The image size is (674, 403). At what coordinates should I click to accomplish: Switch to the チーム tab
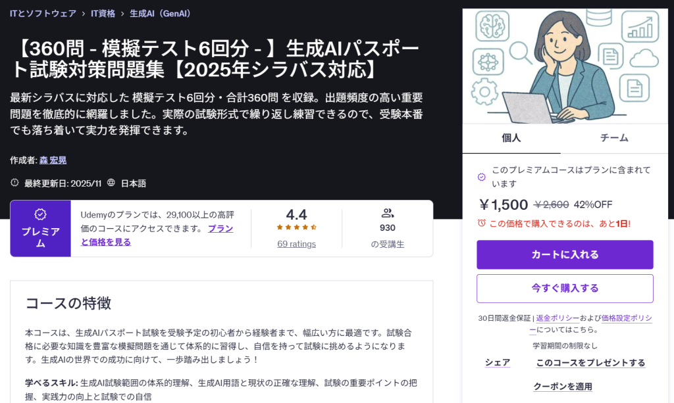(x=614, y=138)
